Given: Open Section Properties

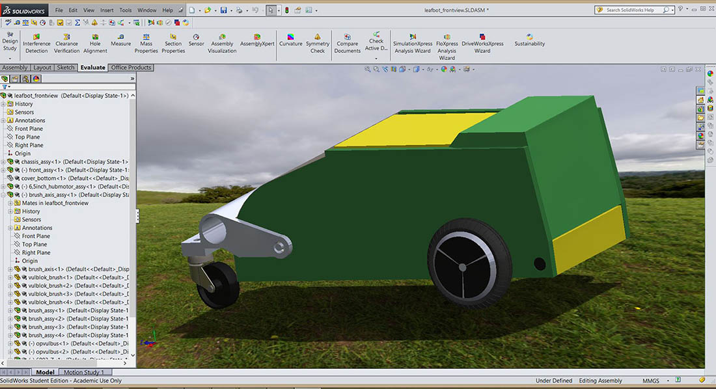Looking at the screenshot, I should point(173,44).
